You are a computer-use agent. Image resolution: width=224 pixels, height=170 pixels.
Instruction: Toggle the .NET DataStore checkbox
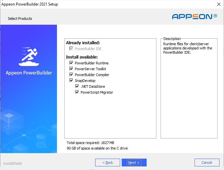pos(77,86)
